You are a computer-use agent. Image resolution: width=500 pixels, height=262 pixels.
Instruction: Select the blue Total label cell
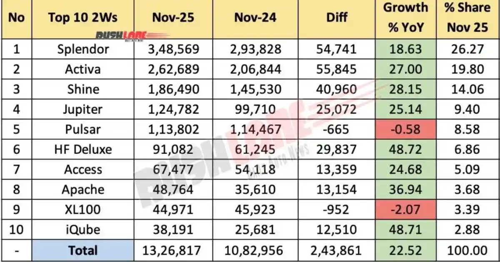[x=82, y=250]
